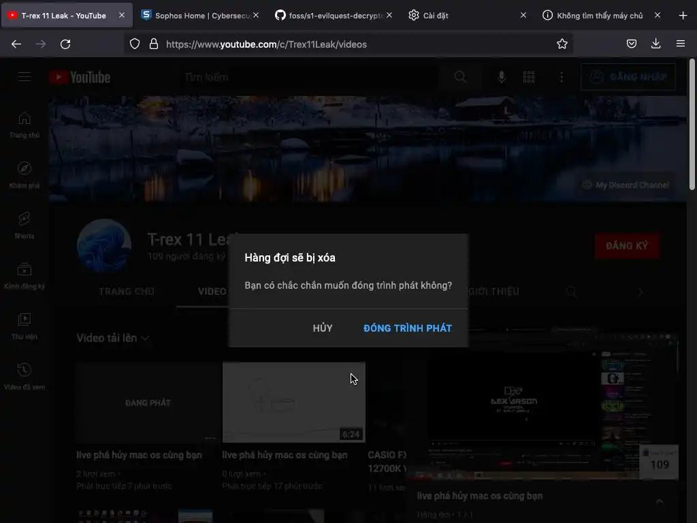Open Video đã xem history in sidebar
This screenshot has width=697, height=523.
(x=25, y=376)
